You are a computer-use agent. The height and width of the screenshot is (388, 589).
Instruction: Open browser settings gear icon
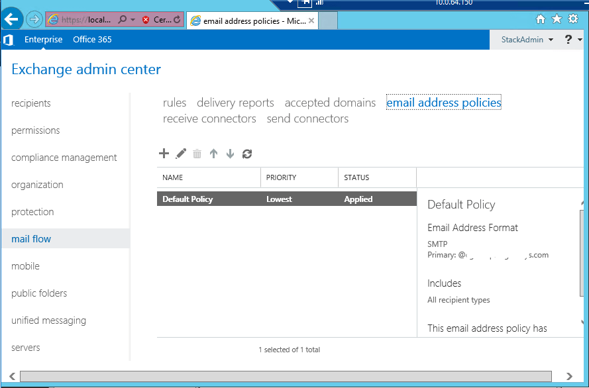click(573, 19)
